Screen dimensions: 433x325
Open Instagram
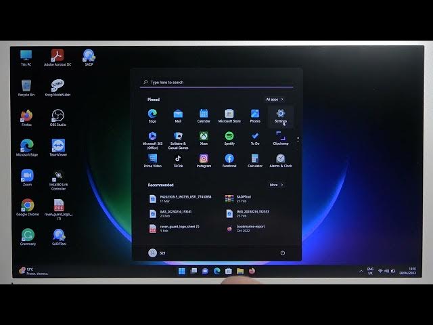[204, 161]
